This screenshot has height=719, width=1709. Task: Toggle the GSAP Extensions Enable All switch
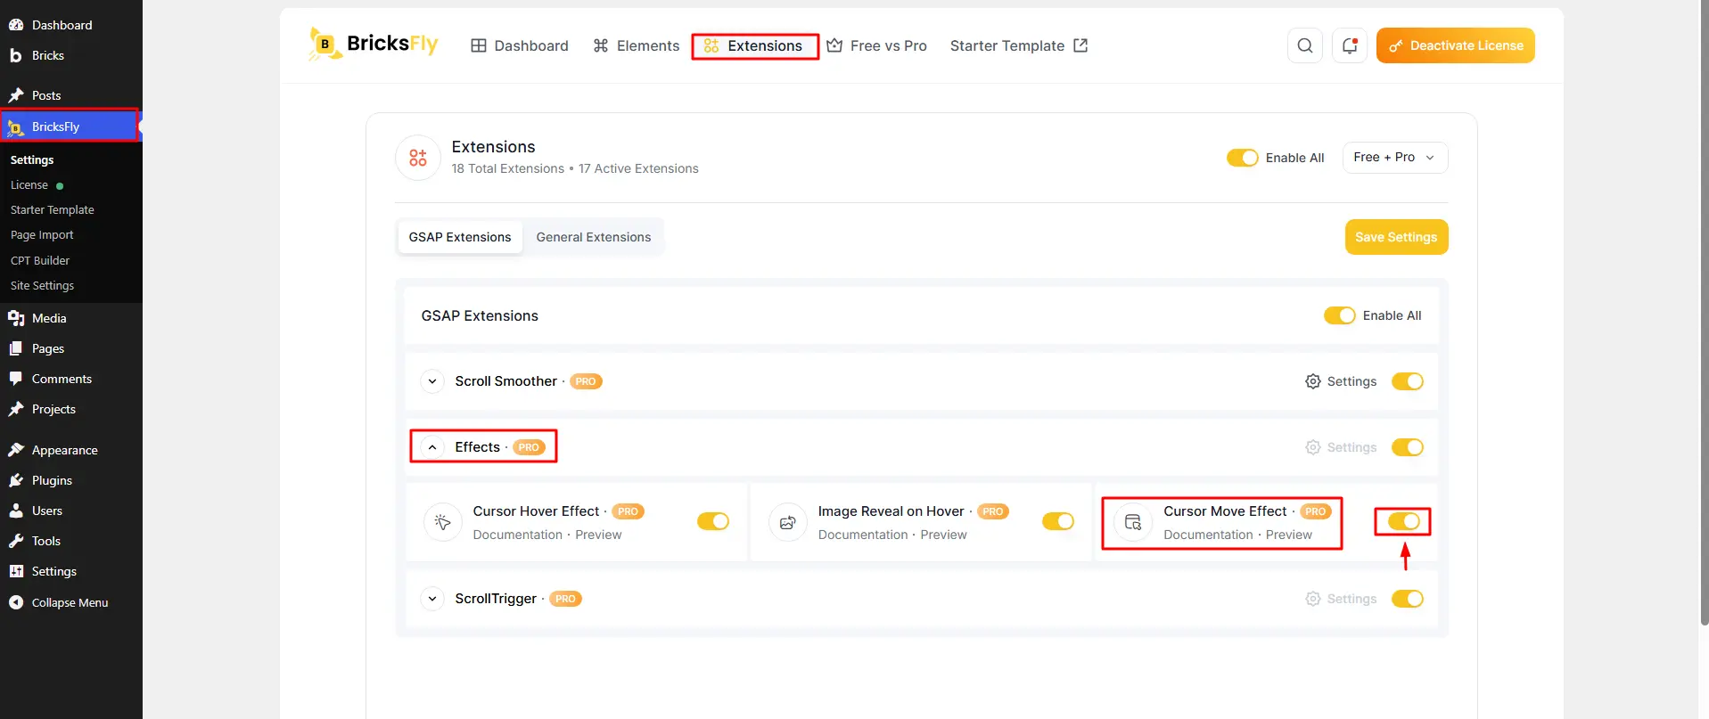coord(1339,315)
